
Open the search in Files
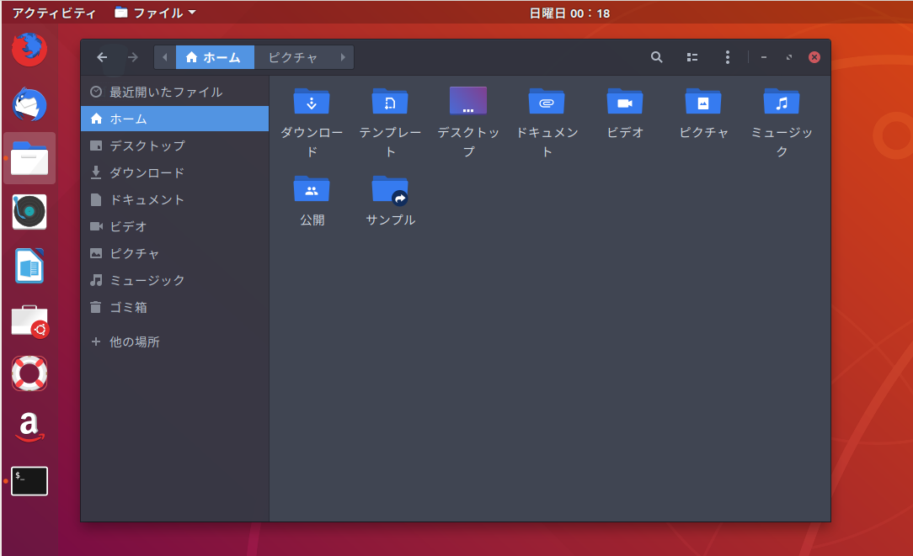pos(657,57)
